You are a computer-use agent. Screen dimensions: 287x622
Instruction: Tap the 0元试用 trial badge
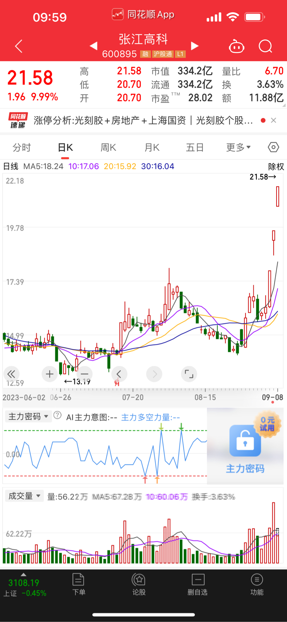pyautogui.click(x=268, y=424)
